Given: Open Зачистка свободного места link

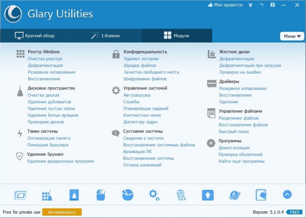Looking at the screenshot, I should 151,72.
